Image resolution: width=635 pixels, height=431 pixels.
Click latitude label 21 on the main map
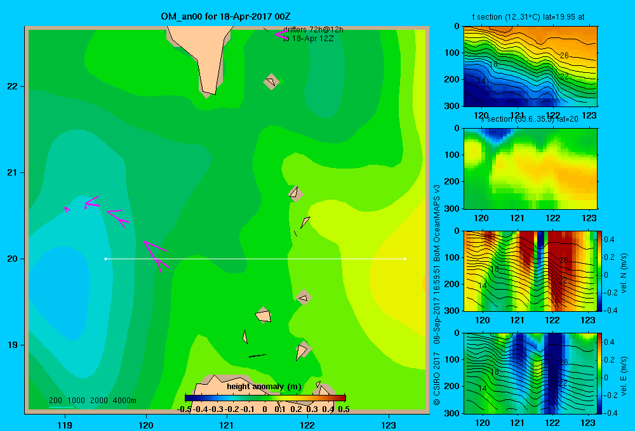coord(13,172)
